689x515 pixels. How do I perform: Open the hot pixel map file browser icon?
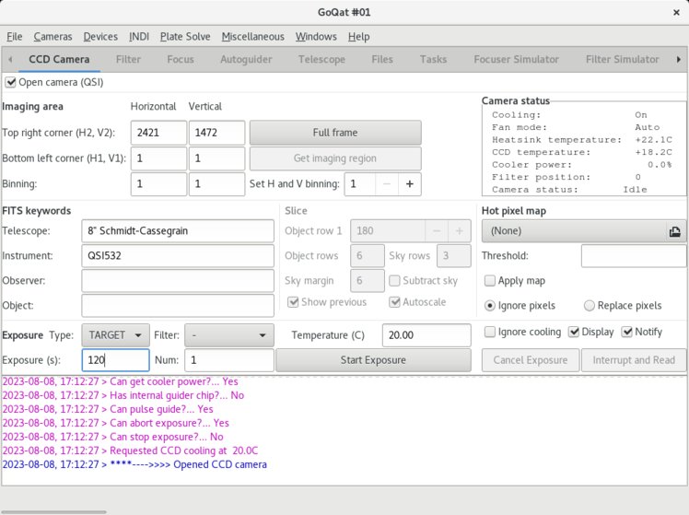coord(675,231)
